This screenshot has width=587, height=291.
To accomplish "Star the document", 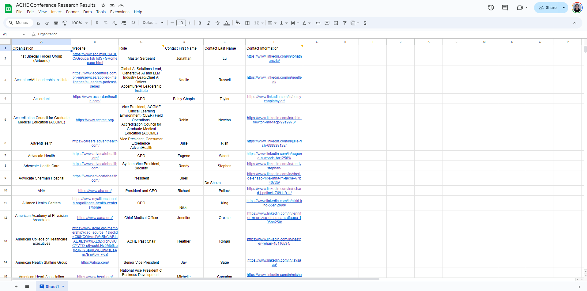I will coord(103,6).
